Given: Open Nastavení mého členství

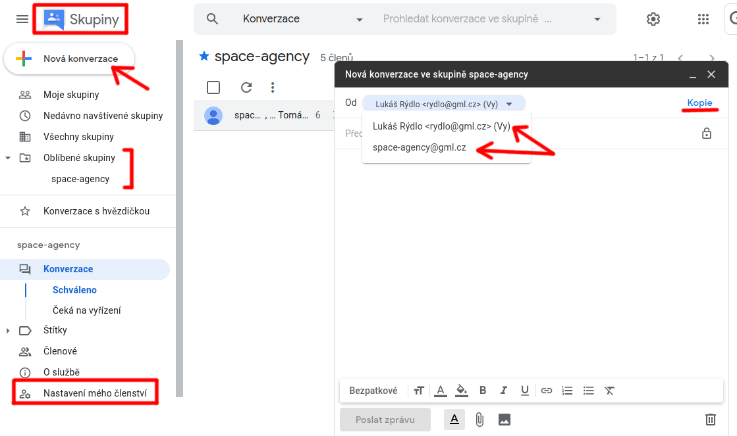Looking at the screenshot, I should 95,393.
